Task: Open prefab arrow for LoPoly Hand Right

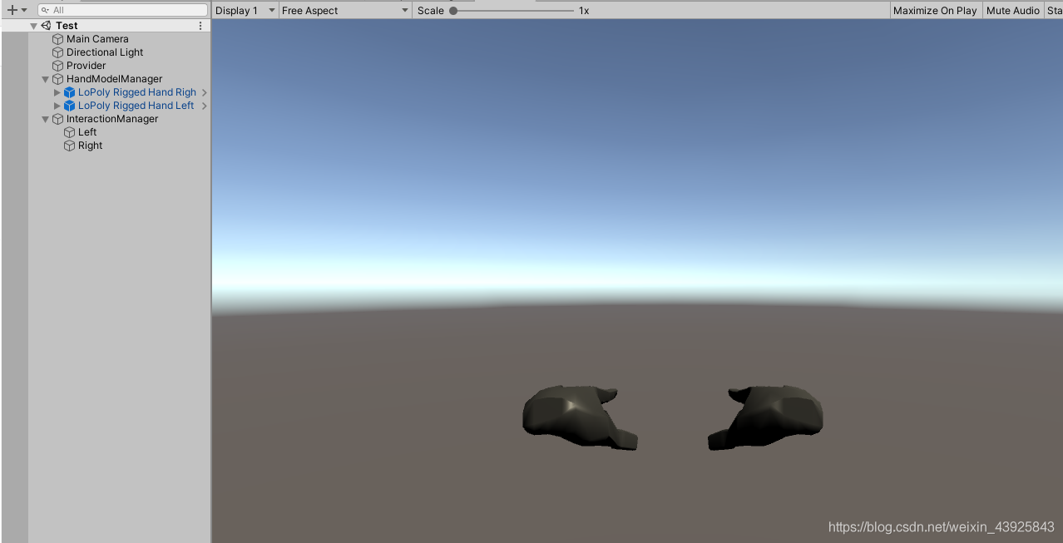Action: coord(205,92)
